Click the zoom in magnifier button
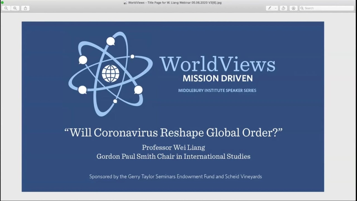 (15, 8)
